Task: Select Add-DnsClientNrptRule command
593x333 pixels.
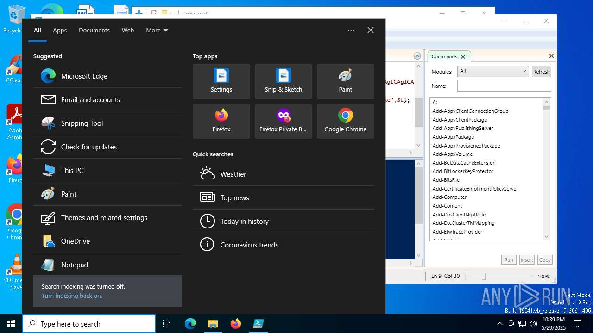Action: coord(459,215)
